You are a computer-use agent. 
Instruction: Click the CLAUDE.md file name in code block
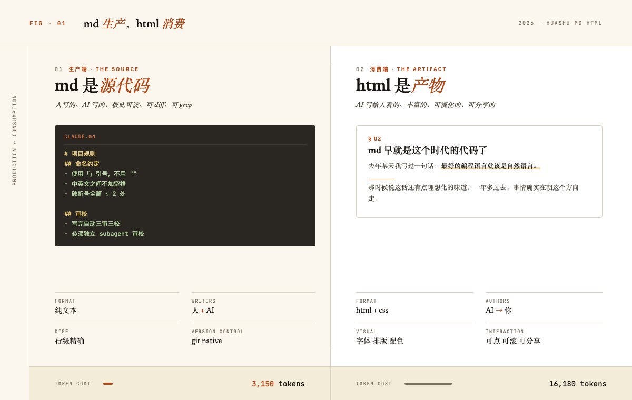pyautogui.click(x=80, y=136)
